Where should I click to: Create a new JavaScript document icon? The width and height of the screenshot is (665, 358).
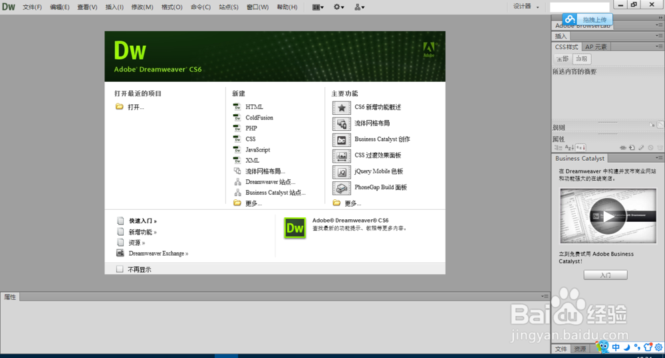click(x=237, y=149)
